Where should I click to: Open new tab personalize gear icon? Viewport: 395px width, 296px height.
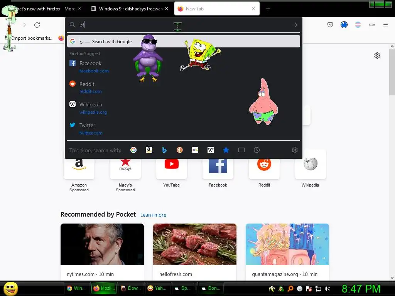[x=377, y=55]
